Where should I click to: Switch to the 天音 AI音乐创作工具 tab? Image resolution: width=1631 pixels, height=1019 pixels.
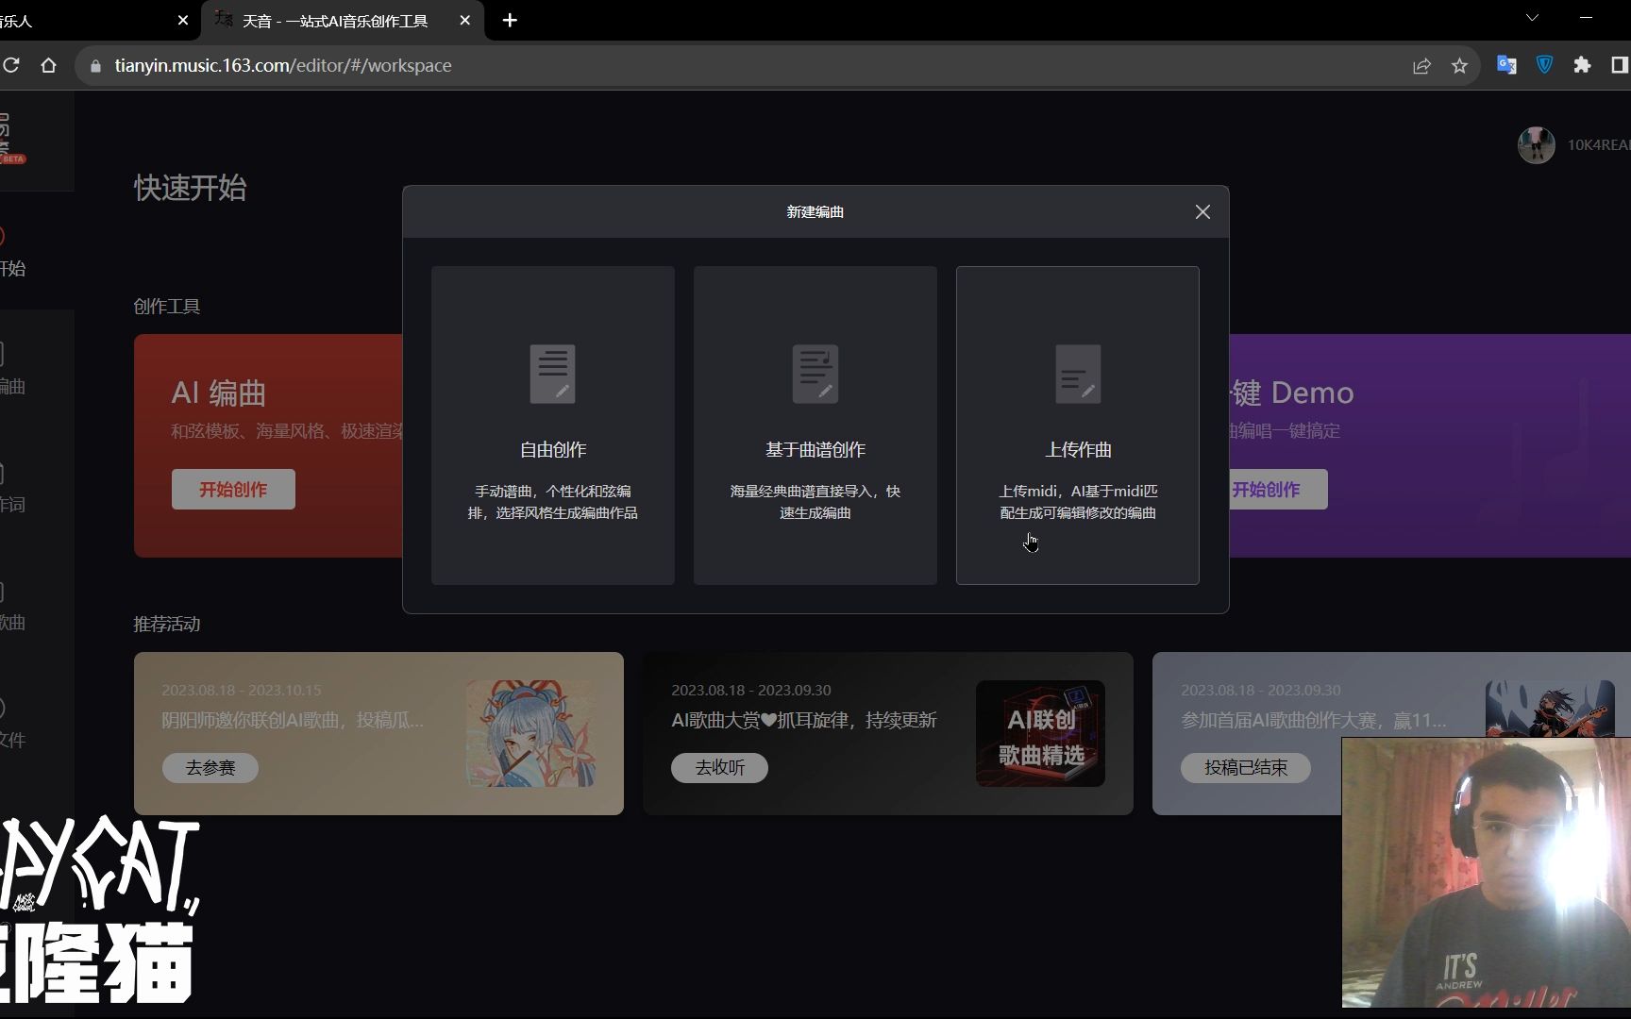pyautogui.click(x=344, y=20)
